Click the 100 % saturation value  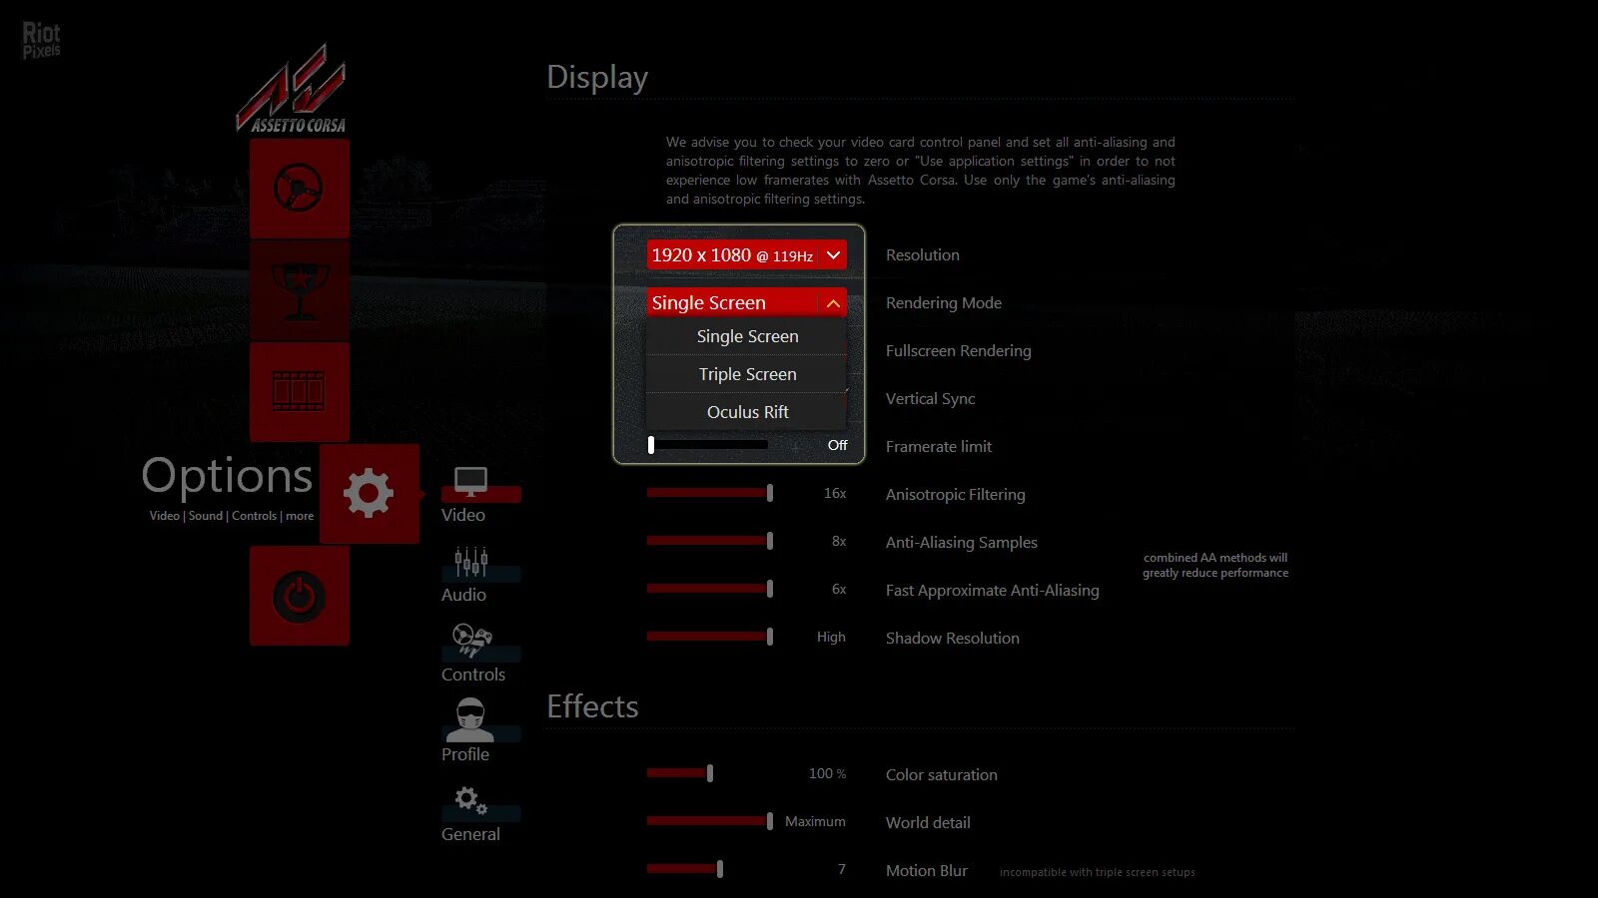click(x=827, y=773)
